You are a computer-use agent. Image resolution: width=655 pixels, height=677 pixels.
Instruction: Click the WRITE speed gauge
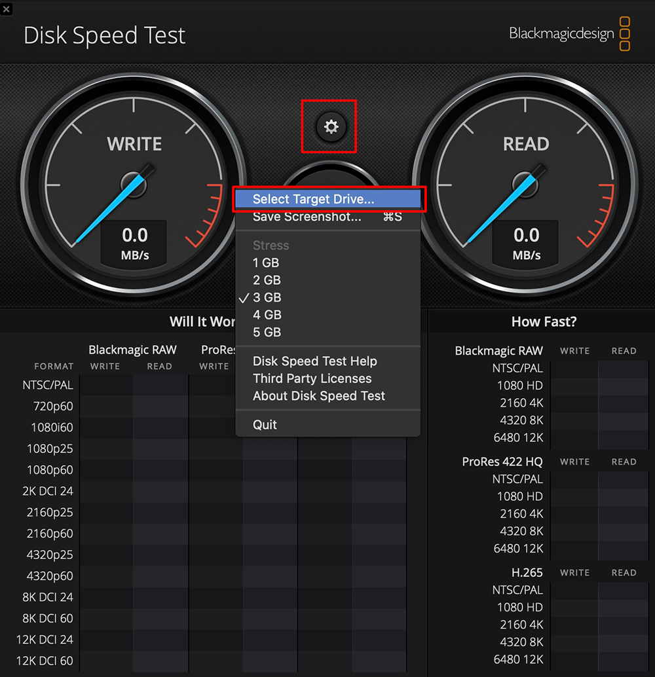pos(134,185)
